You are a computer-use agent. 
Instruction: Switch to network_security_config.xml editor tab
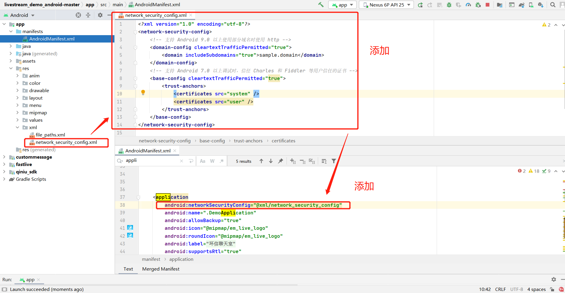(x=156, y=15)
